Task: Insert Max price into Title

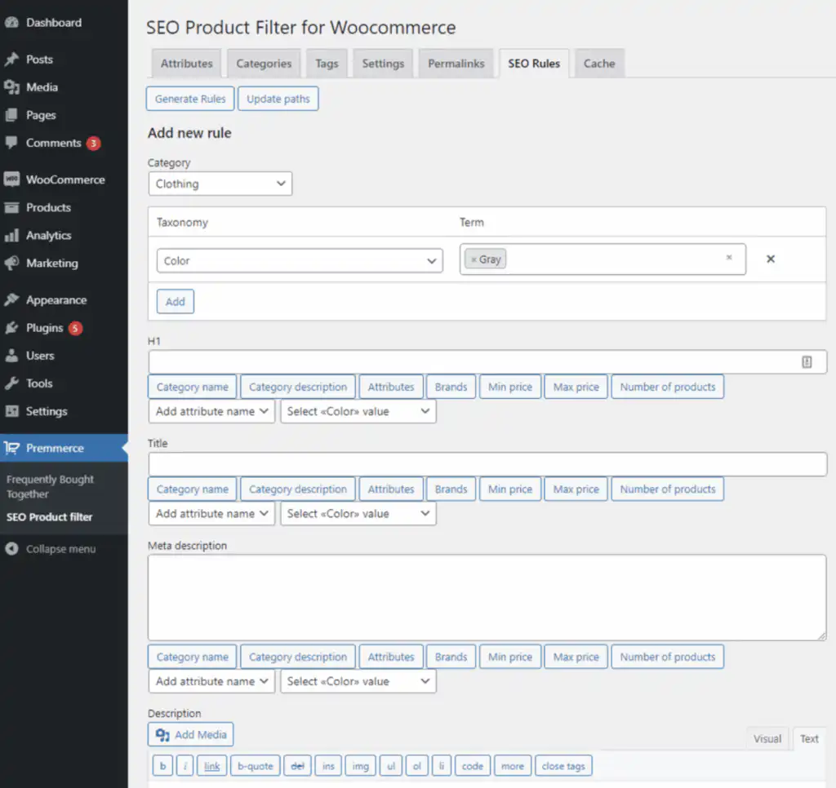Action: 576,489
